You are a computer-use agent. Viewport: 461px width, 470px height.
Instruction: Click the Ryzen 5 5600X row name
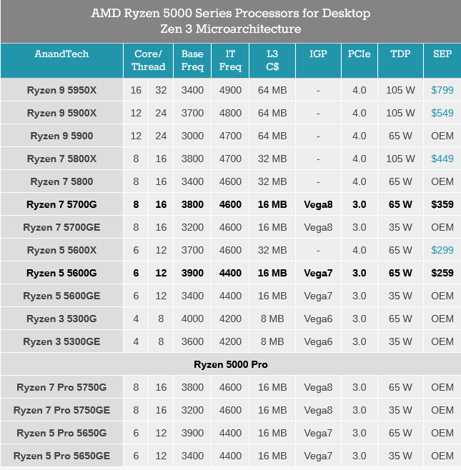61,250
